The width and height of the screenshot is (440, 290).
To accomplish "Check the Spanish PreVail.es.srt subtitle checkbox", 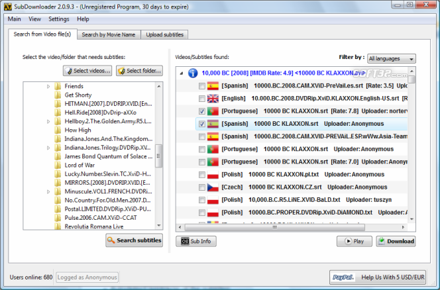I will [201, 86].
